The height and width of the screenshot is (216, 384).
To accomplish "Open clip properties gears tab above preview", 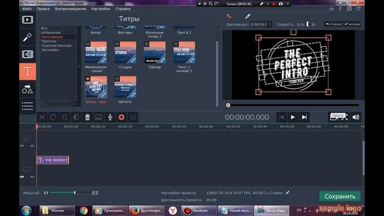I will pos(229,16).
